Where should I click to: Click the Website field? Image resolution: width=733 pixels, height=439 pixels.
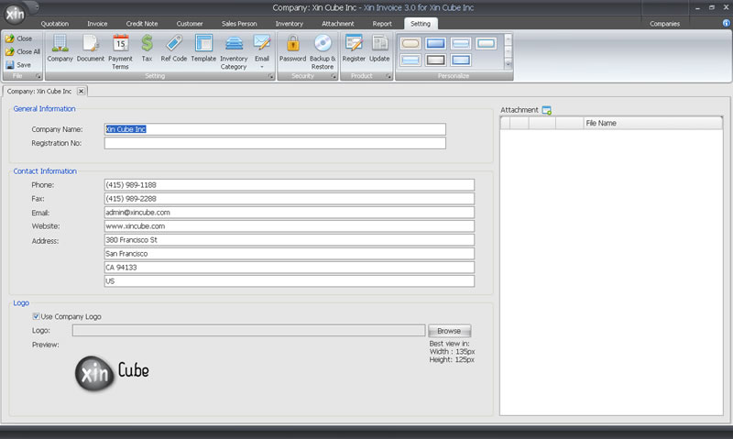(289, 225)
